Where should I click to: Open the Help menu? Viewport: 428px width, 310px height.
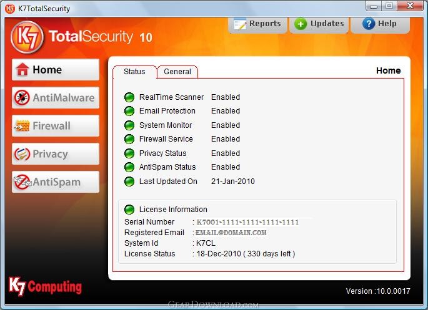pyautogui.click(x=381, y=24)
